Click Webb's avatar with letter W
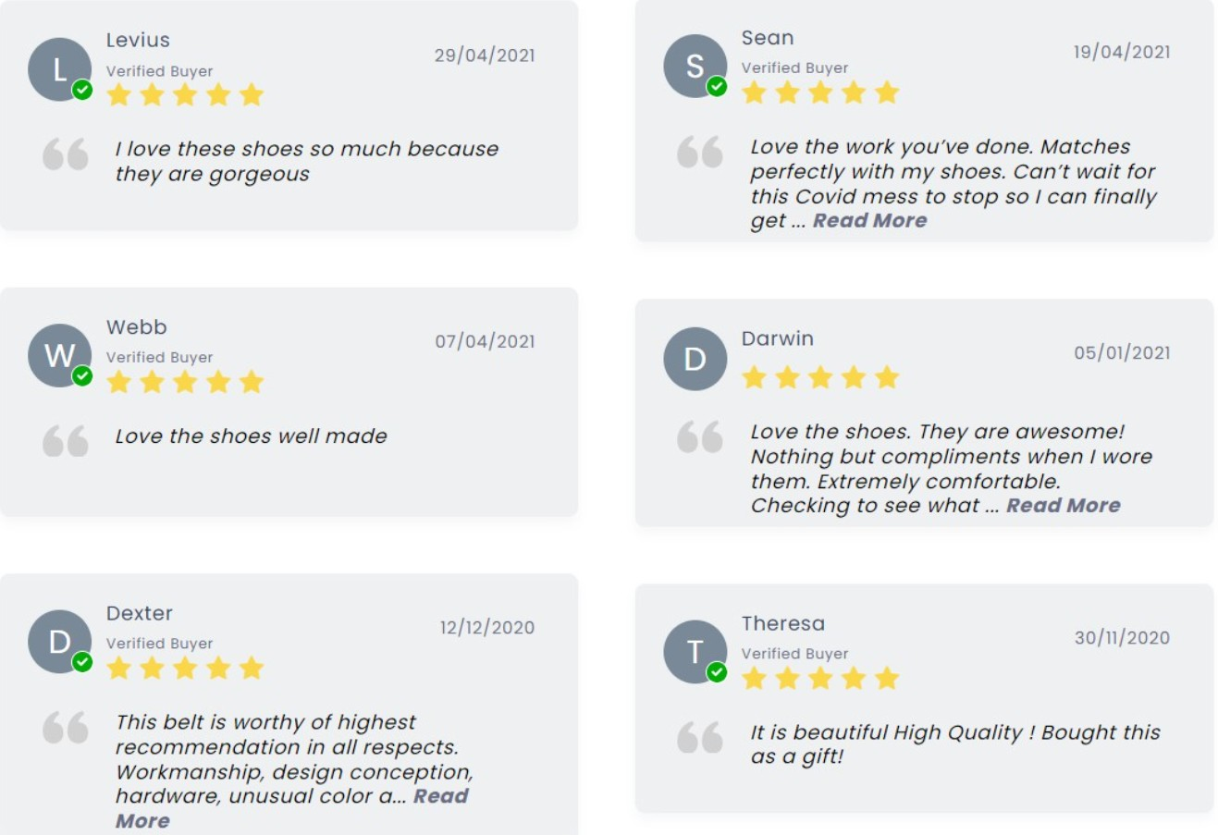 coord(59,355)
